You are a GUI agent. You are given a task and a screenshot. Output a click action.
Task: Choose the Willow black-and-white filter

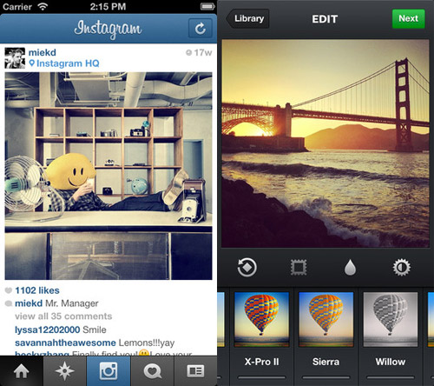coord(391,319)
